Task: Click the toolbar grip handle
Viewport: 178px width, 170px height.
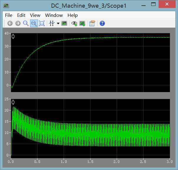Action: coord(4,23)
